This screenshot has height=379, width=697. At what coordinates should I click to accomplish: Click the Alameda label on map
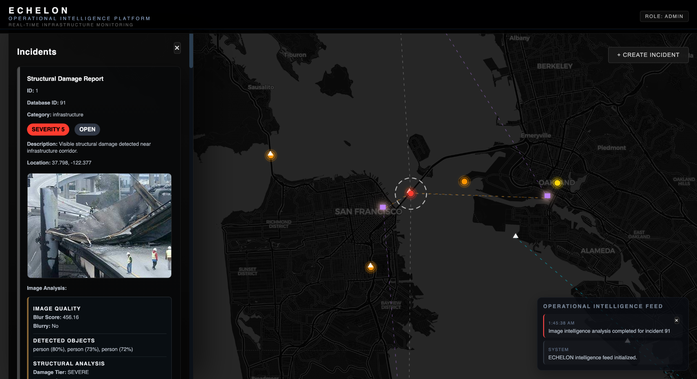click(x=598, y=251)
